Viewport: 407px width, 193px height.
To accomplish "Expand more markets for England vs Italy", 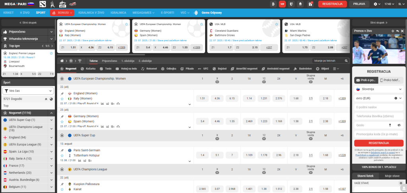I will pyautogui.click(x=190, y=105).
